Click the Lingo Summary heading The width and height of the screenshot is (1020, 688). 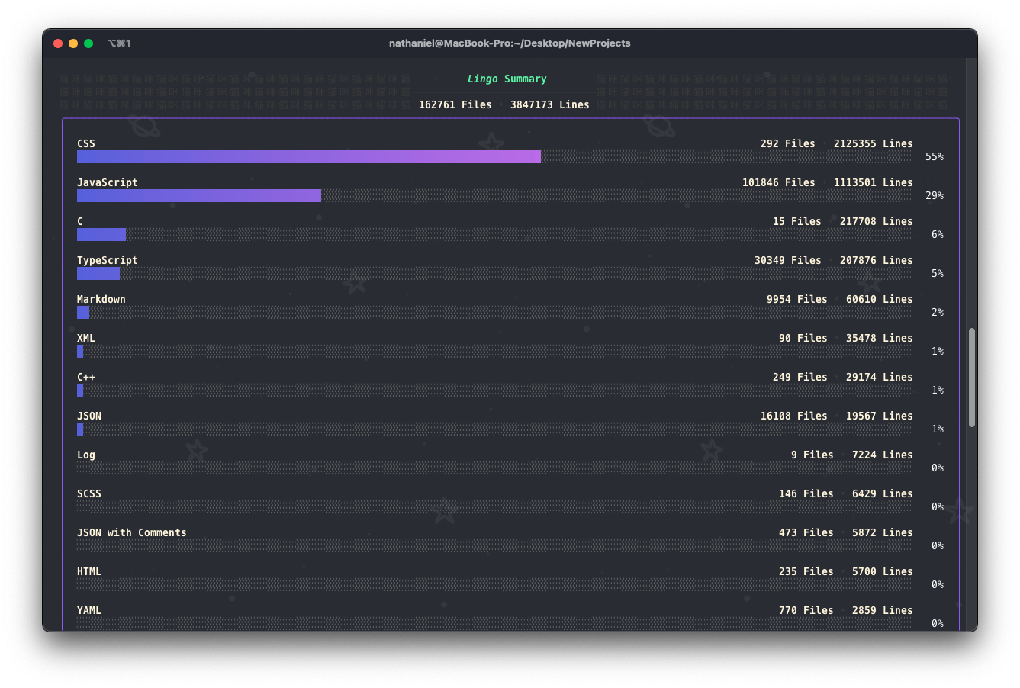tap(507, 78)
